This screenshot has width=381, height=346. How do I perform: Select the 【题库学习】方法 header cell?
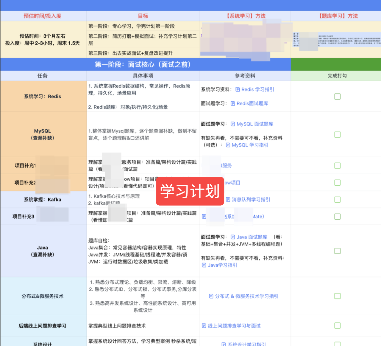336,16
